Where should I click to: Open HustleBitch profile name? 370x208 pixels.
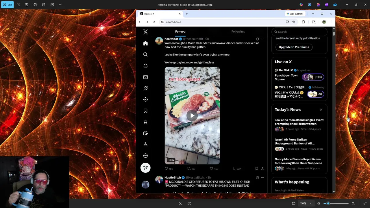click(173, 178)
